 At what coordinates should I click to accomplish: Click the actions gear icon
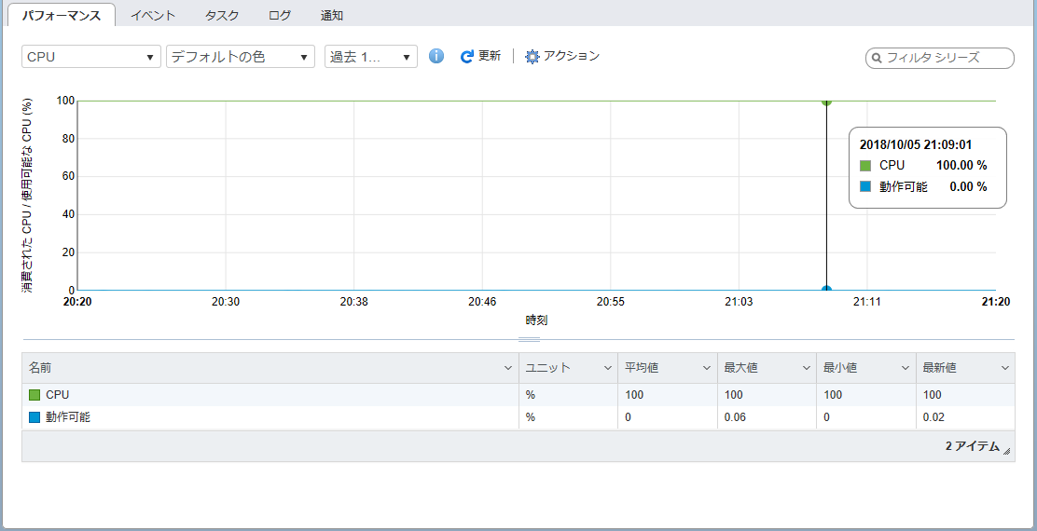click(x=532, y=57)
